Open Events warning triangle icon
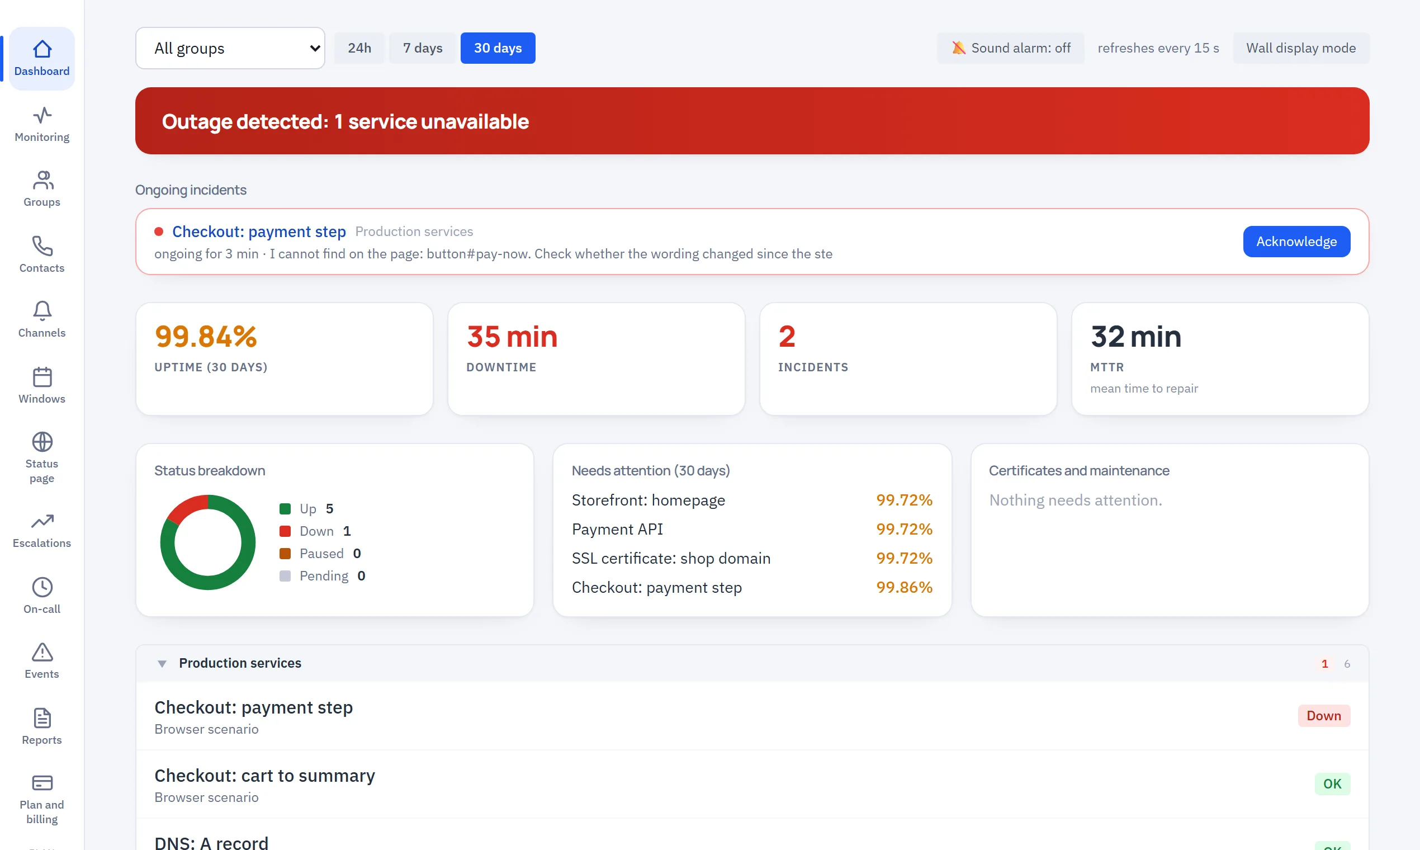The image size is (1420, 850). tap(42, 653)
